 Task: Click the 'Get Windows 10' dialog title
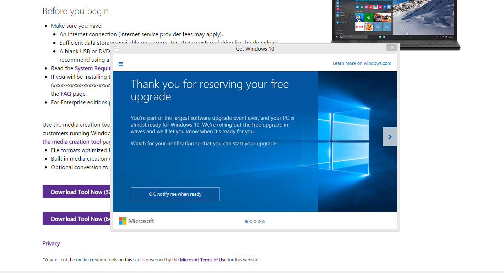(255, 49)
